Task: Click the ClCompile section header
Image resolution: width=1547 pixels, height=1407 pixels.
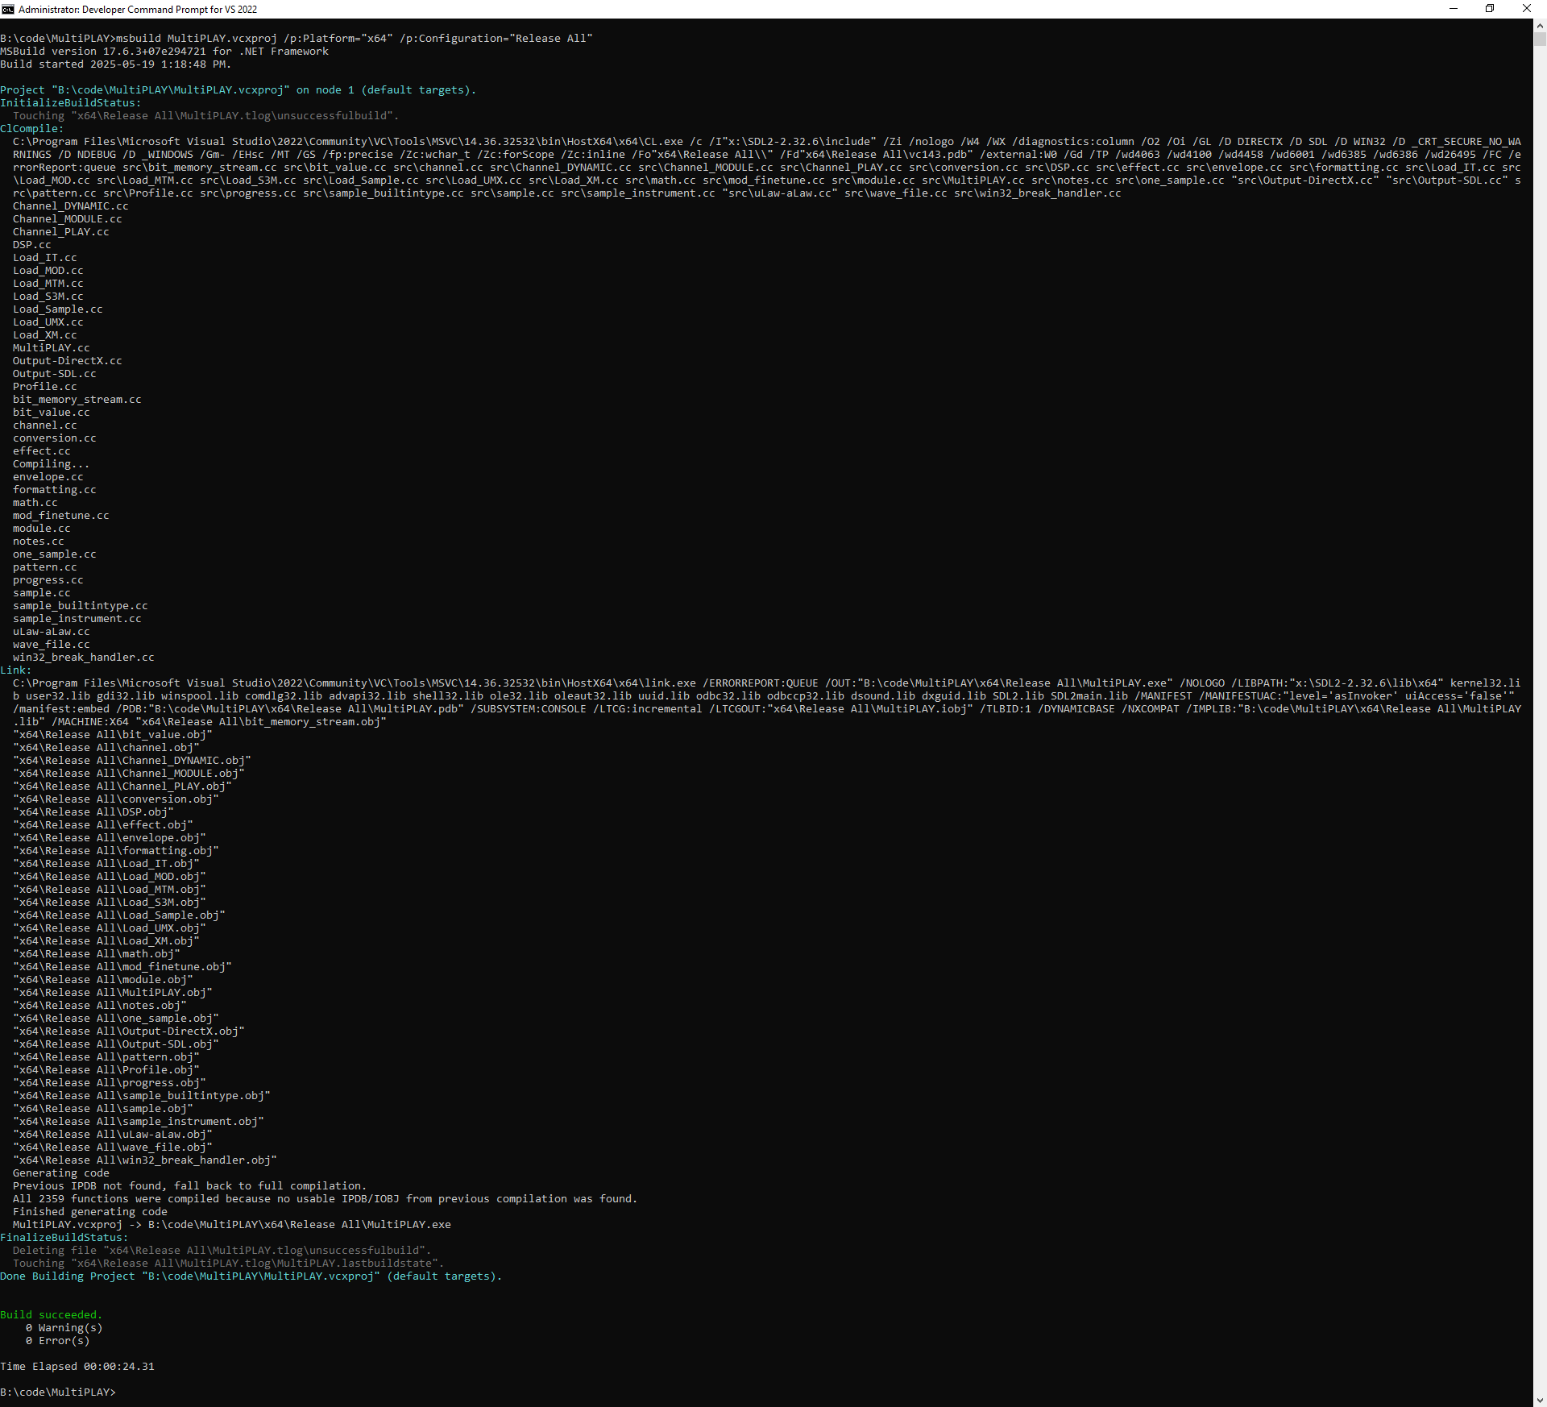Action: tap(32, 128)
